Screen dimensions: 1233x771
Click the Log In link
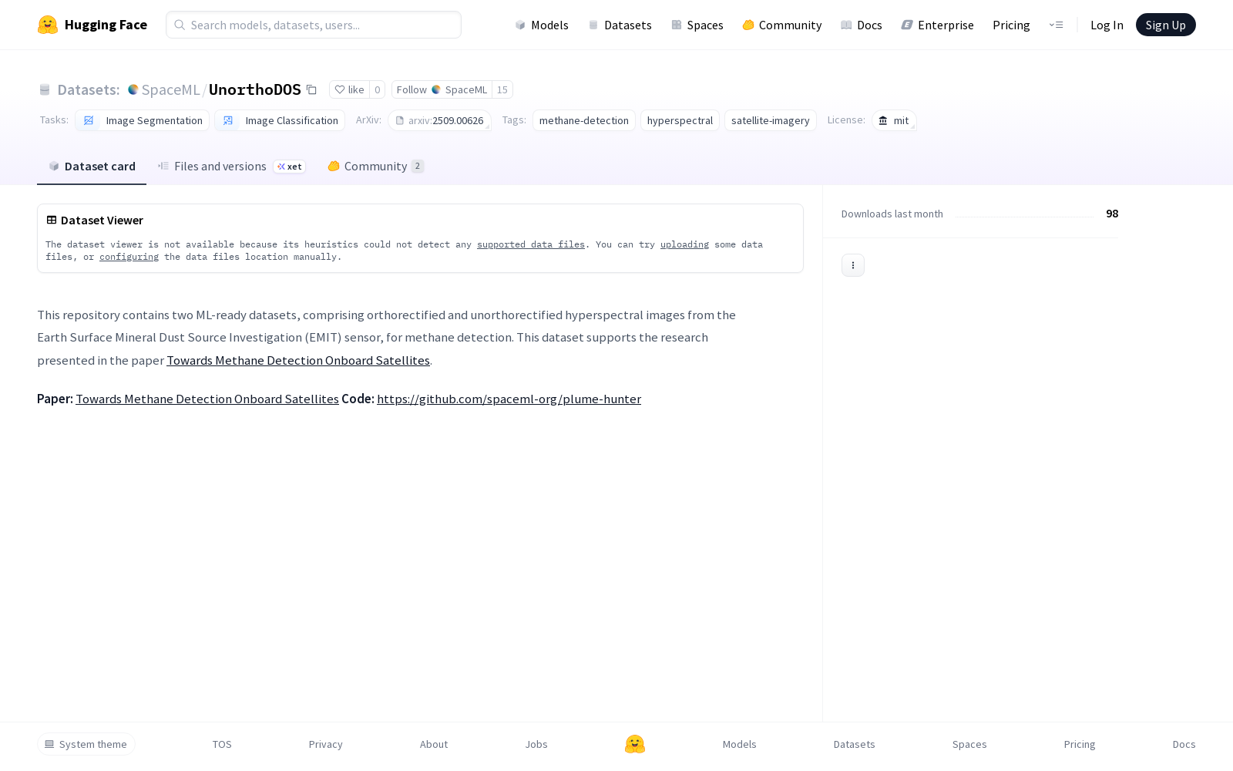point(1107,25)
